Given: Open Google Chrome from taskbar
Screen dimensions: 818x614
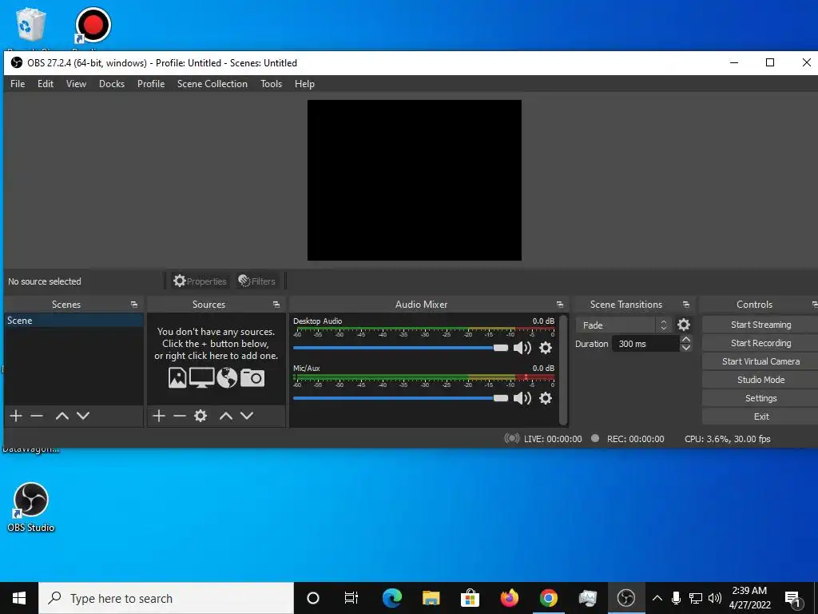Looking at the screenshot, I should click(548, 598).
